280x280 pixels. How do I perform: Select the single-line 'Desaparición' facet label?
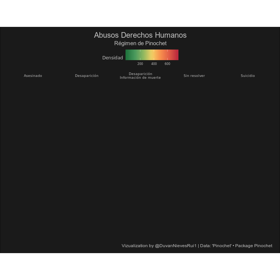click(87, 76)
